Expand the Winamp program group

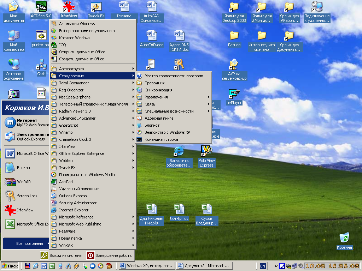(93, 132)
